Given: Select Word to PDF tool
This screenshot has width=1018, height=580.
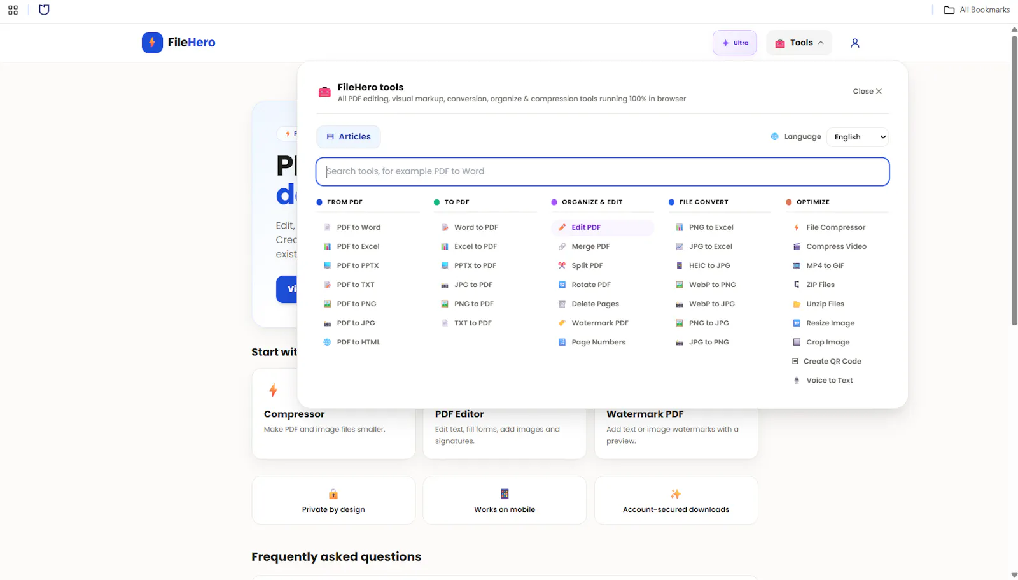Looking at the screenshot, I should click(x=476, y=227).
